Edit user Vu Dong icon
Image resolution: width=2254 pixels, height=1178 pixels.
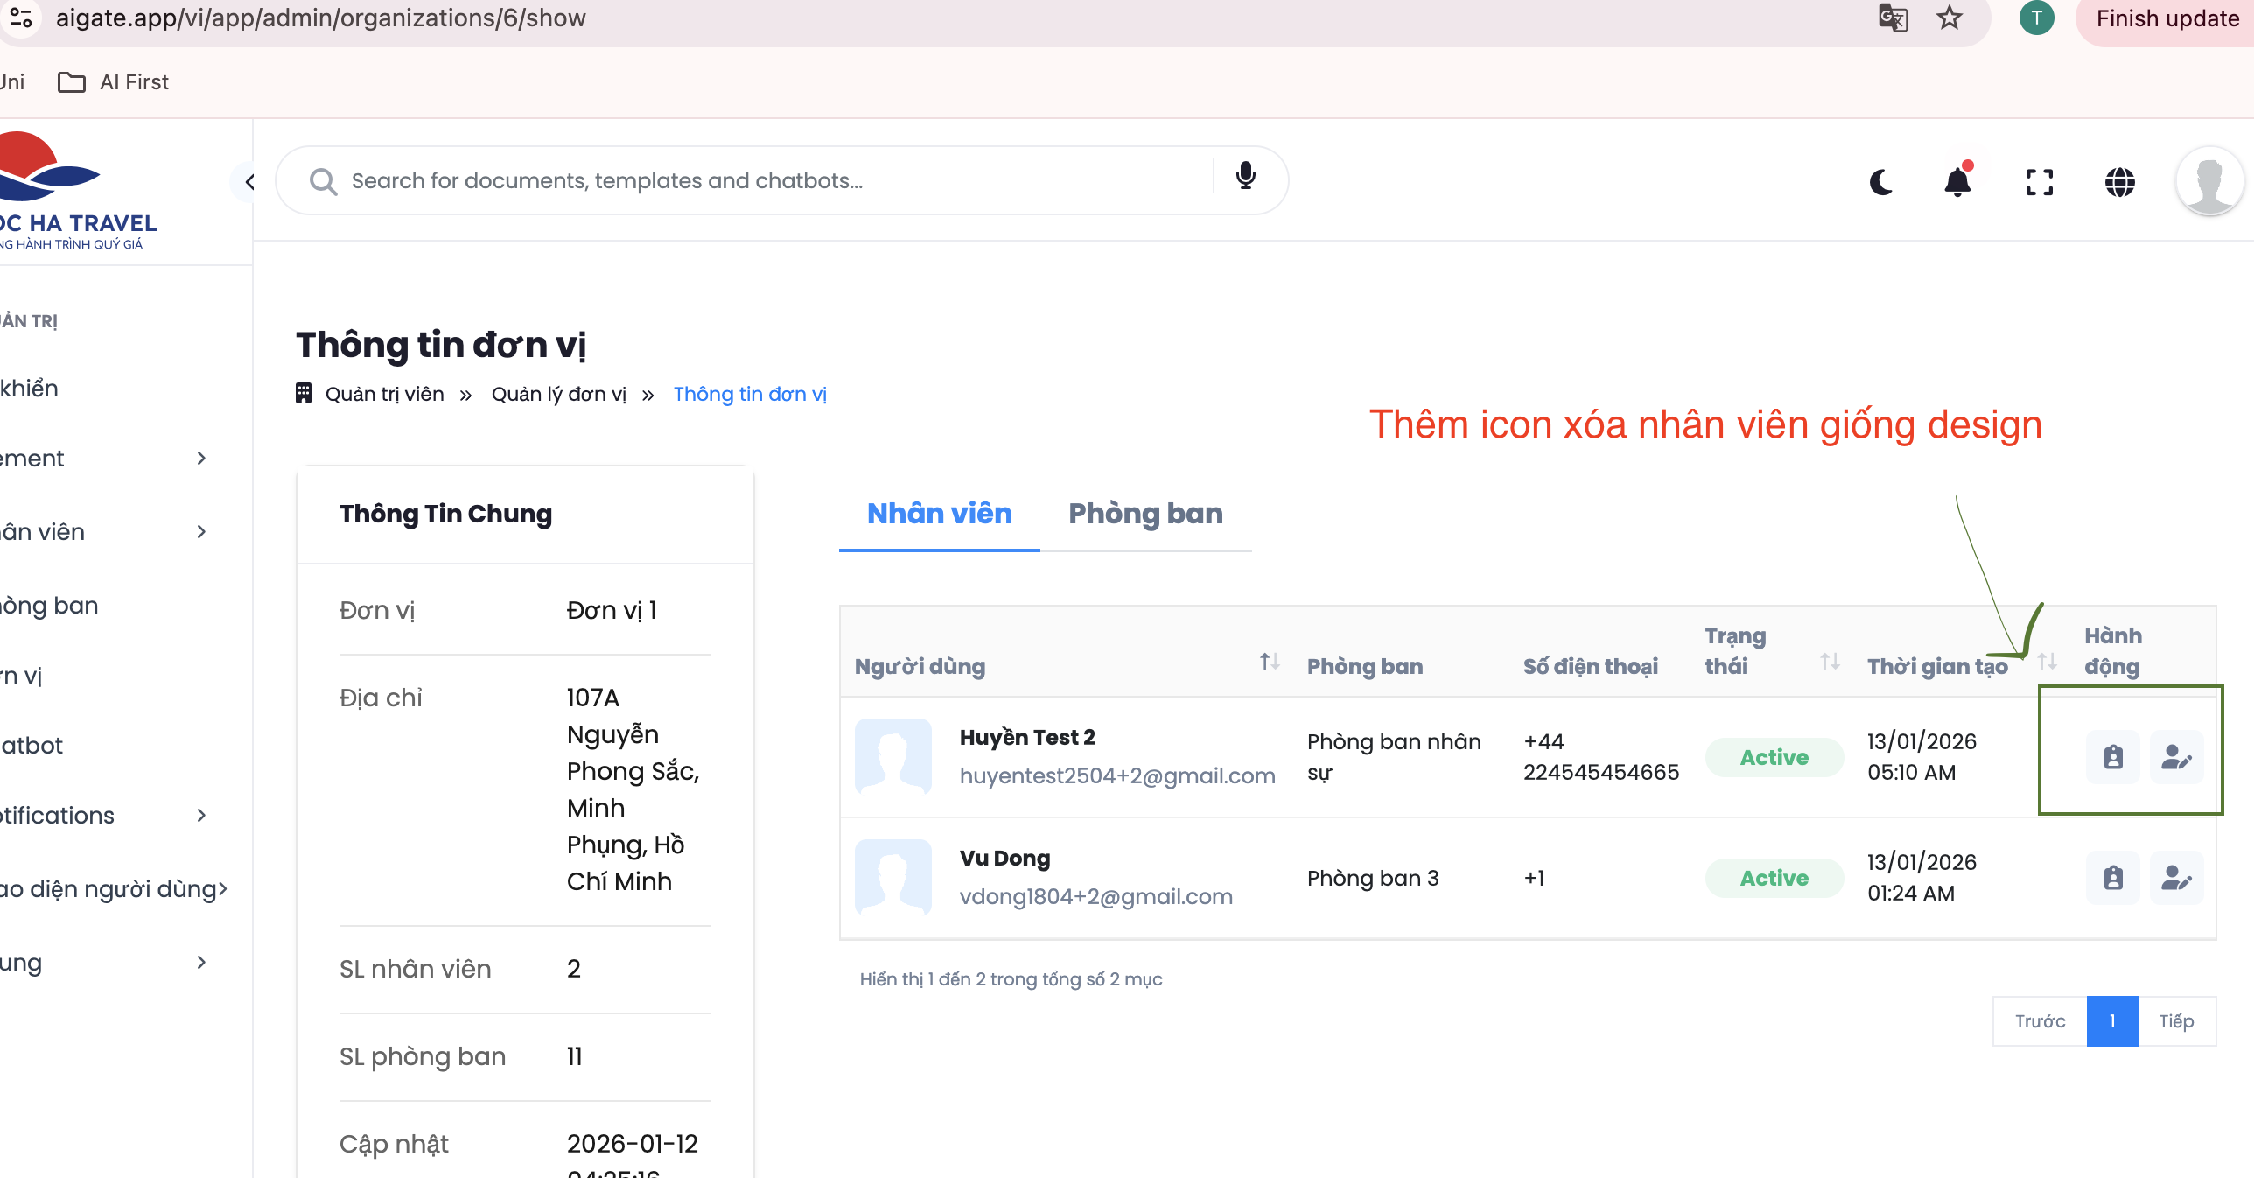point(2176,878)
